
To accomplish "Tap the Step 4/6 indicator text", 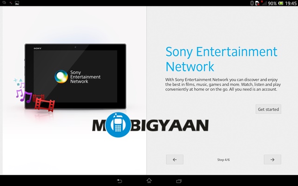I will coord(223,160).
